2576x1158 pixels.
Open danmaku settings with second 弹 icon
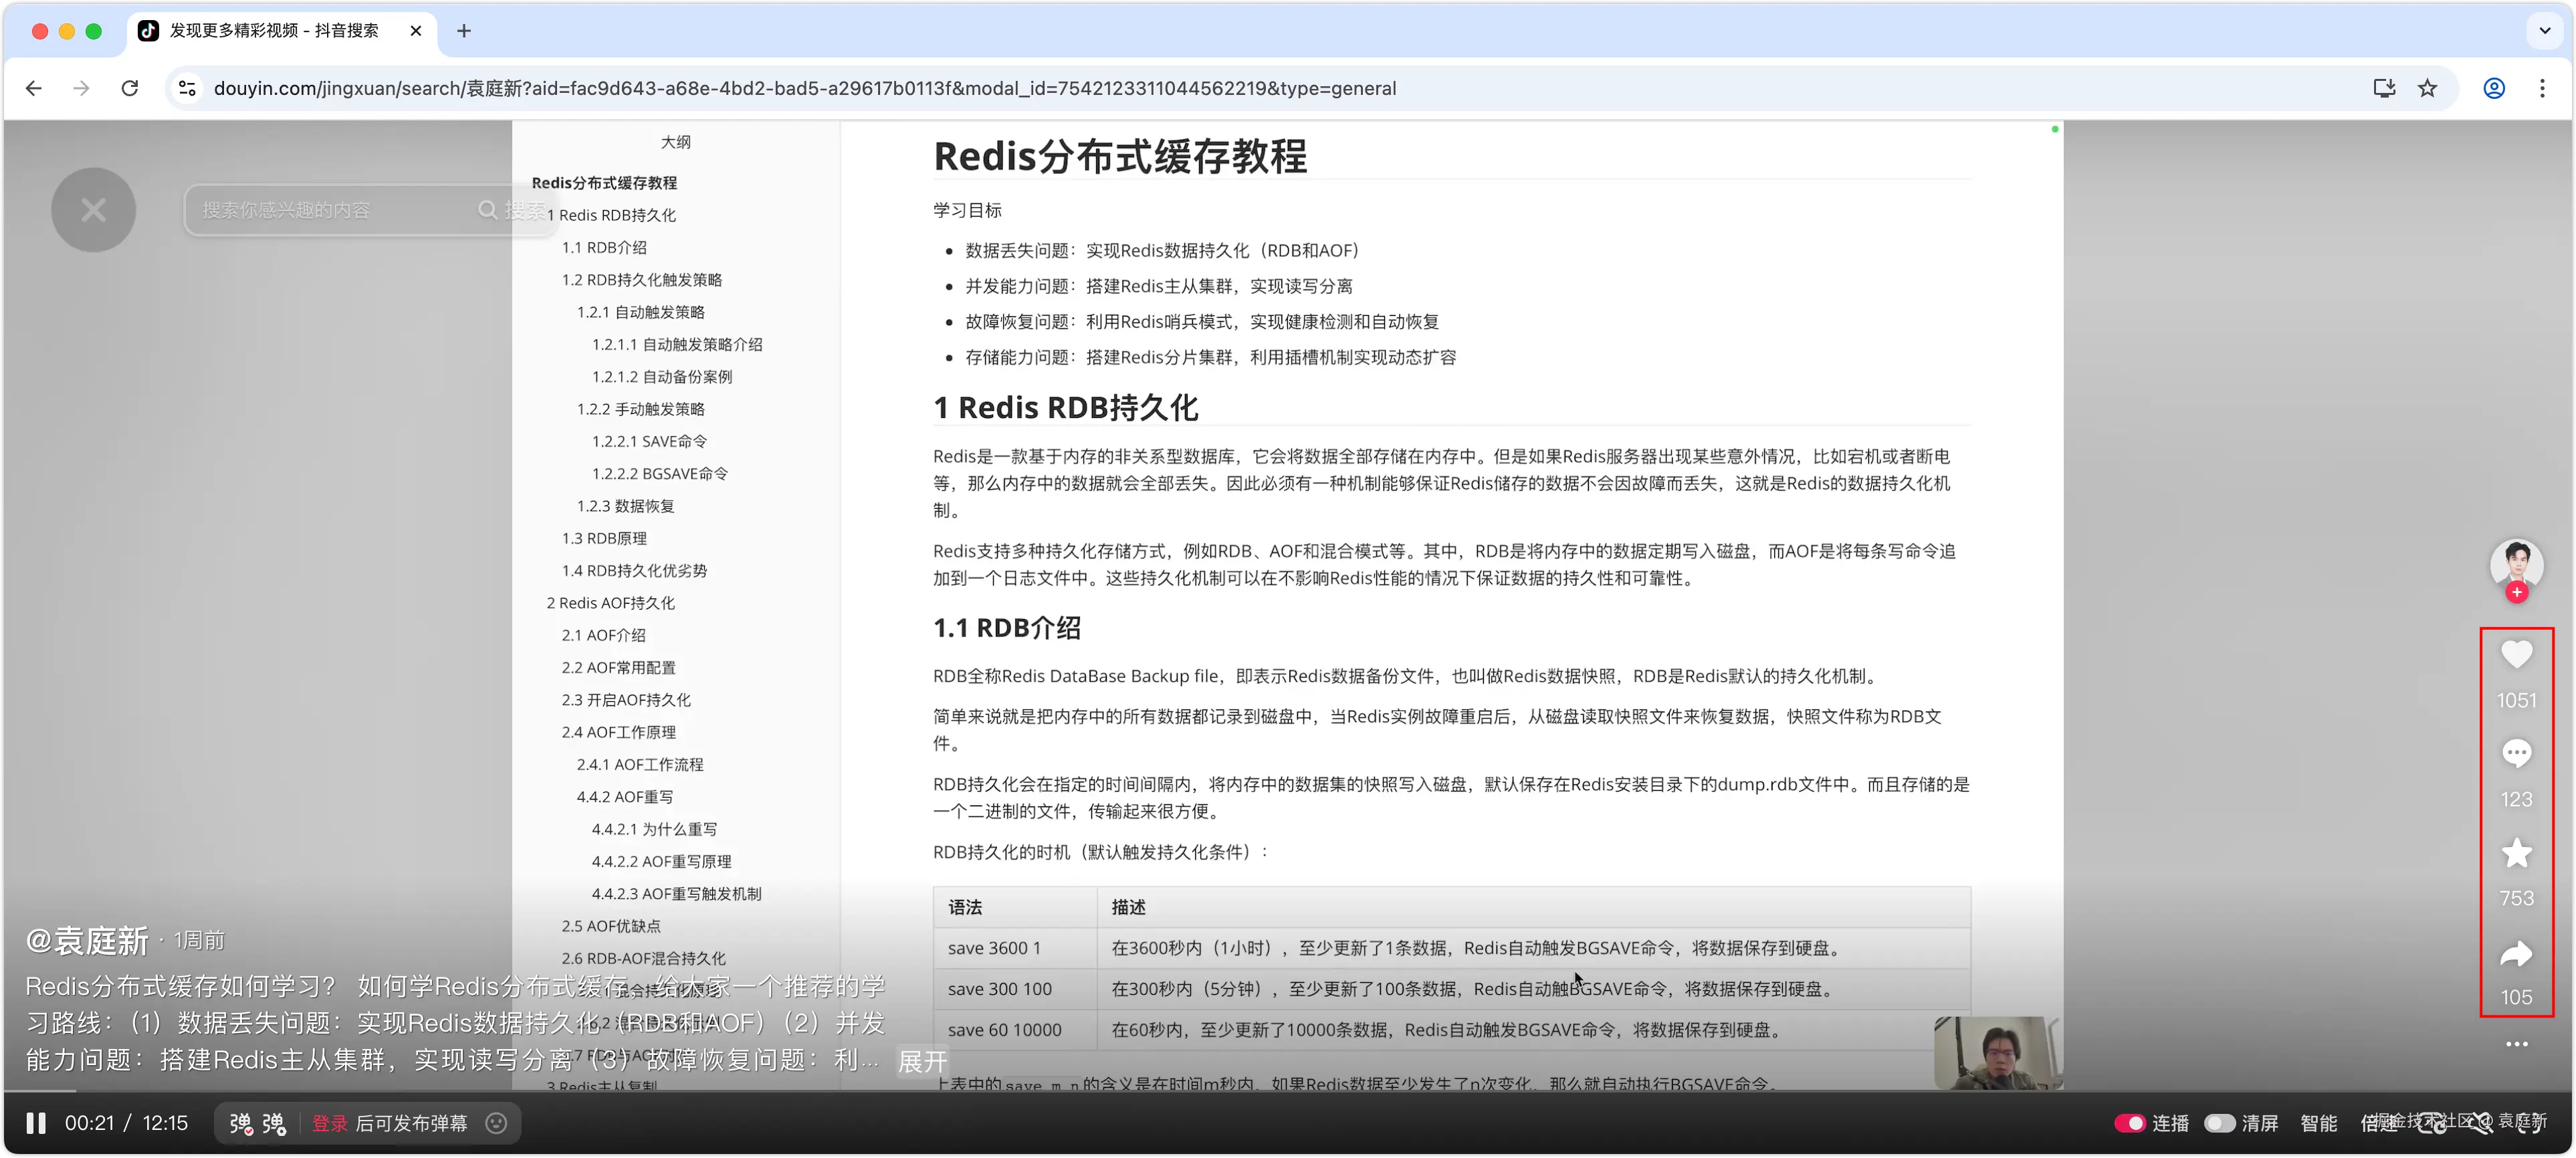[x=274, y=1123]
